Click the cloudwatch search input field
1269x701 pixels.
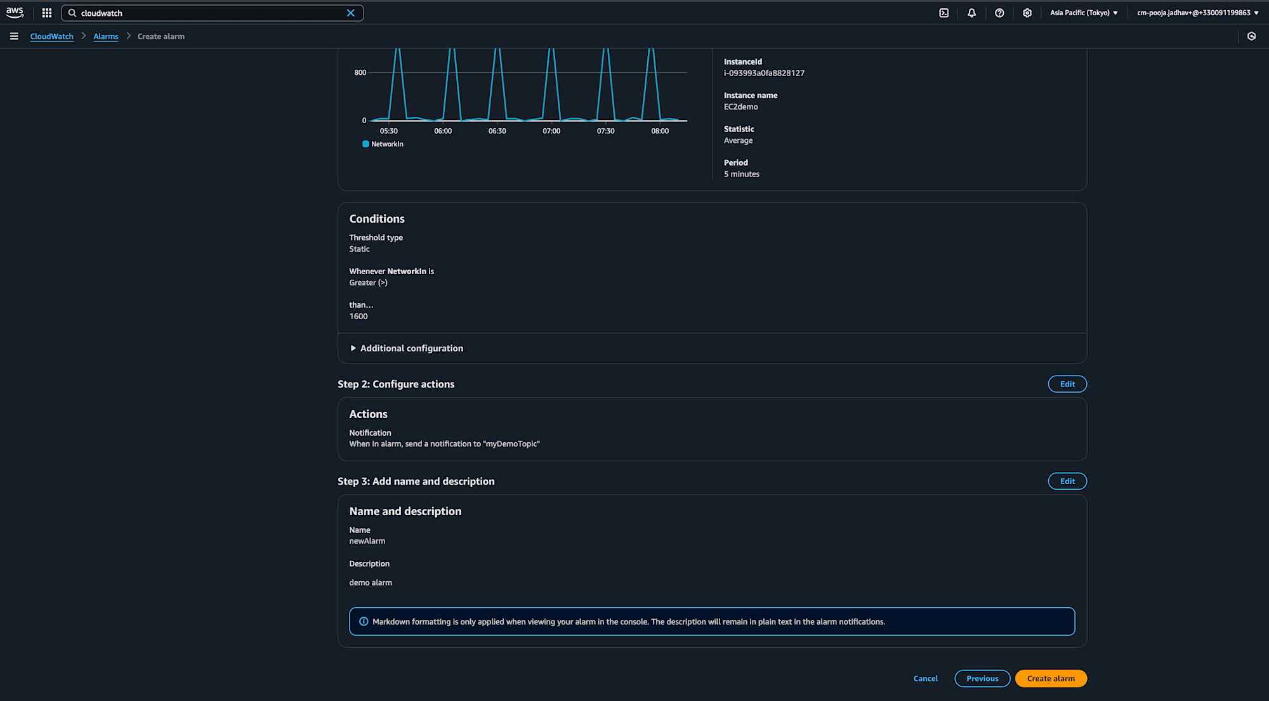[213, 13]
